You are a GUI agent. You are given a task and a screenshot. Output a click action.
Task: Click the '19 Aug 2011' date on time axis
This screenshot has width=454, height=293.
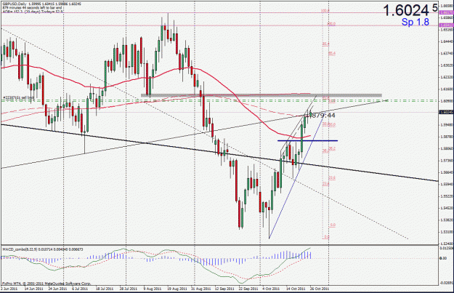(x=177, y=289)
